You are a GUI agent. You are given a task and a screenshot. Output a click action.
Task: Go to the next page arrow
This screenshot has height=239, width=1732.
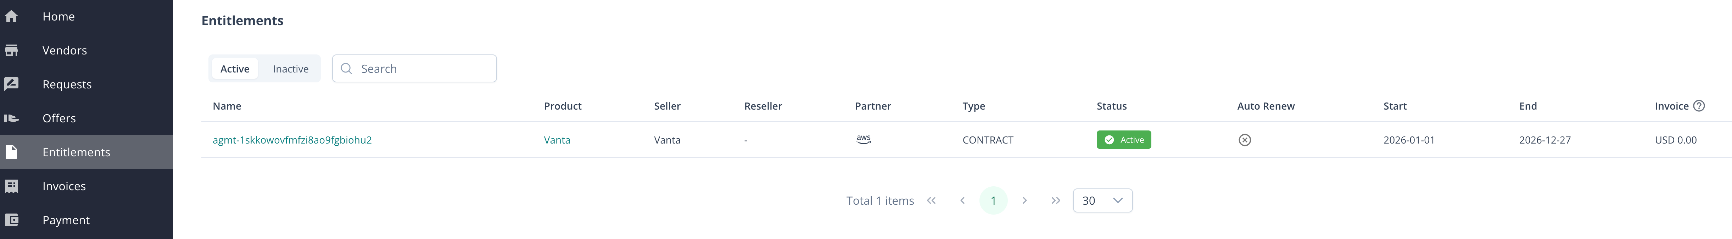1024,200
